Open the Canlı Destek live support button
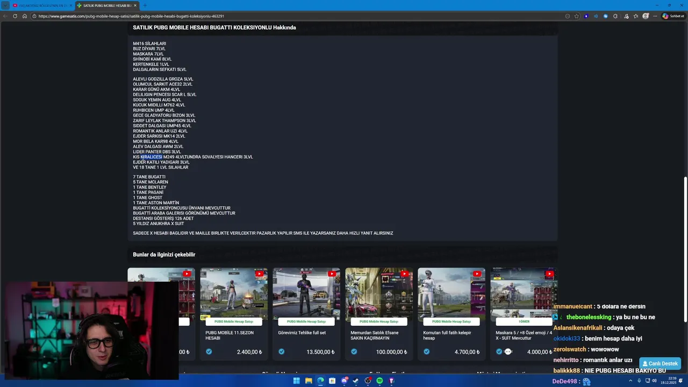 (x=660, y=363)
